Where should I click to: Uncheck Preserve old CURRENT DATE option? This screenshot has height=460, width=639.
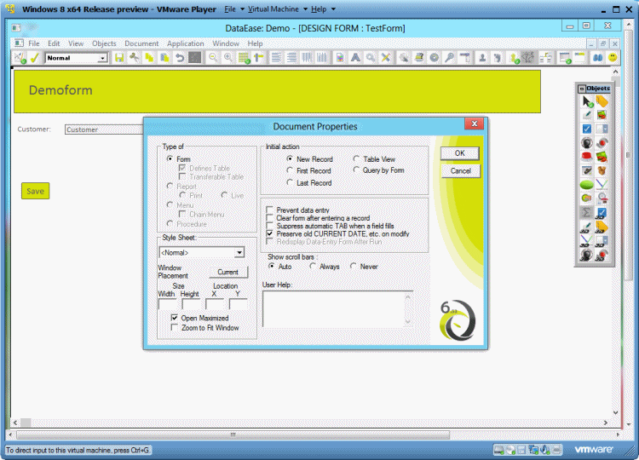point(269,234)
